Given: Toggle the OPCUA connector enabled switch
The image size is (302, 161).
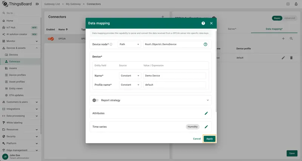Looking at the screenshot, I should (x=51, y=39).
